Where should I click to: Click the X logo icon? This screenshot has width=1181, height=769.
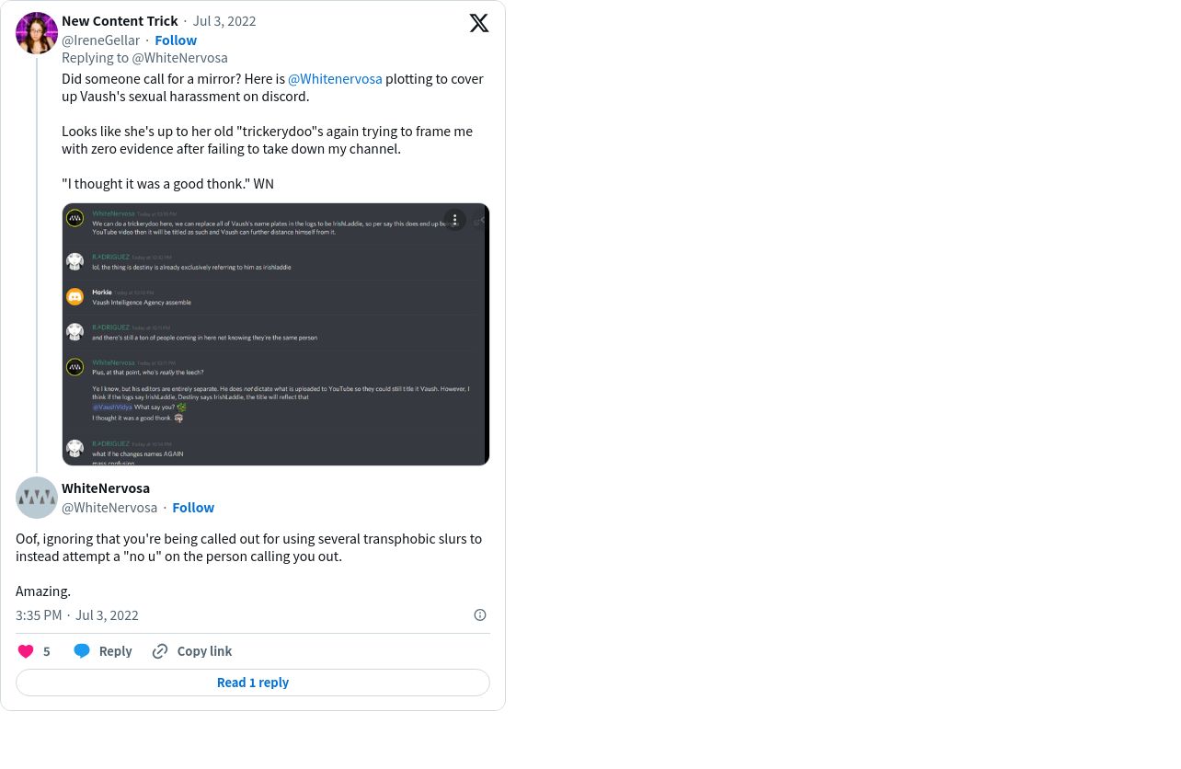tap(479, 23)
